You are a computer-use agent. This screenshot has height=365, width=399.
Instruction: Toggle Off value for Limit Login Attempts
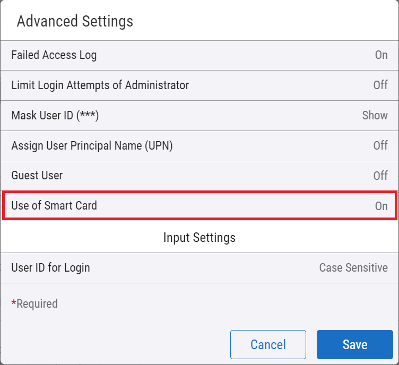pos(380,85)
